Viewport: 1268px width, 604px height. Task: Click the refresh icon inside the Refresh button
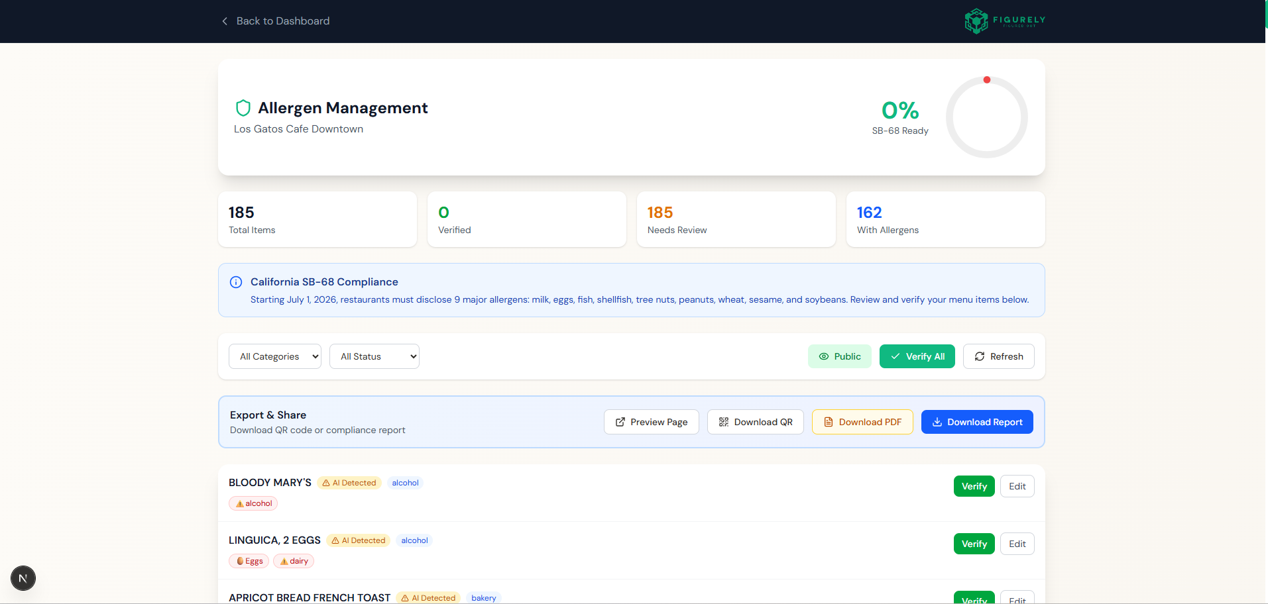coord(980,356)
